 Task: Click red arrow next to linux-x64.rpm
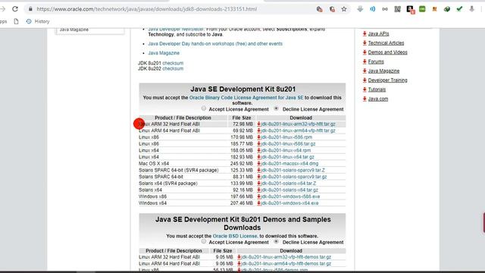point(259,150)
